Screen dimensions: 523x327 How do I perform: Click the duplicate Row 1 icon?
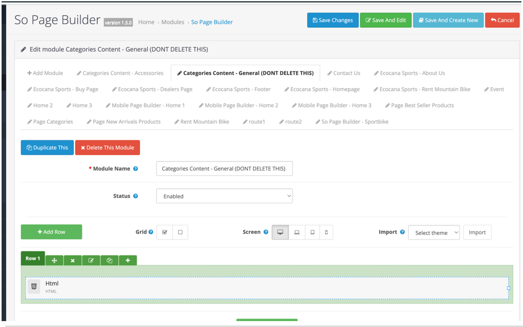pos(110,260)
